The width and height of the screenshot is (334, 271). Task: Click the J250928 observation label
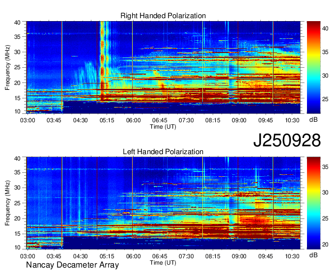[287, 140]
